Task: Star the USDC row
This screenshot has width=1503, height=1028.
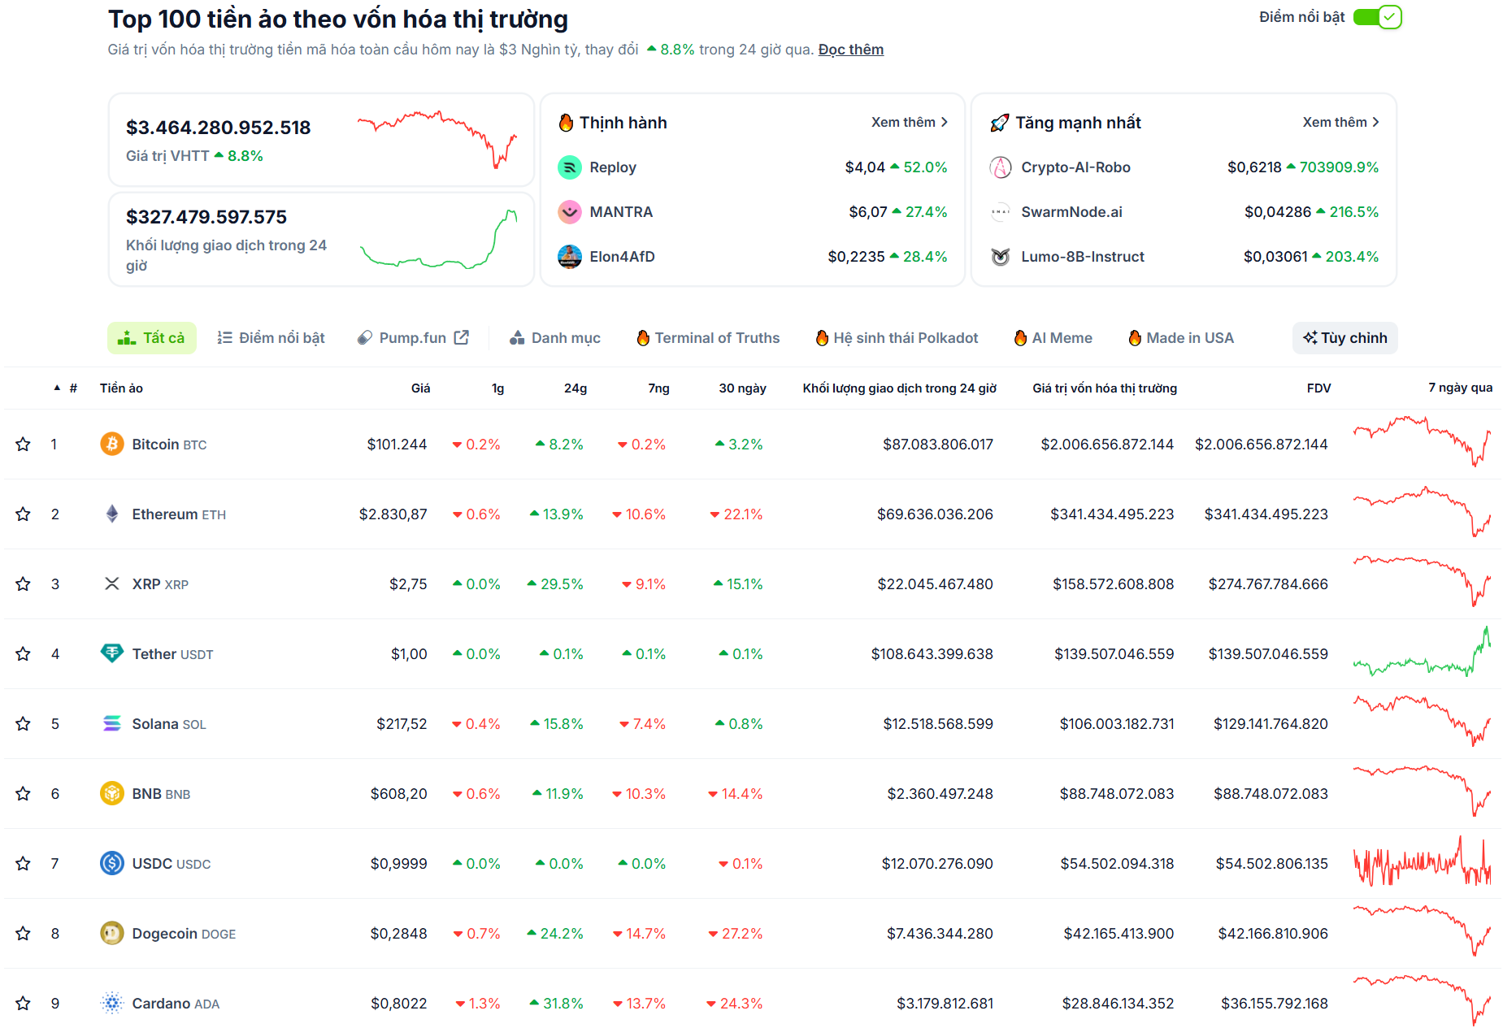Action: click(x=23, y=864)
